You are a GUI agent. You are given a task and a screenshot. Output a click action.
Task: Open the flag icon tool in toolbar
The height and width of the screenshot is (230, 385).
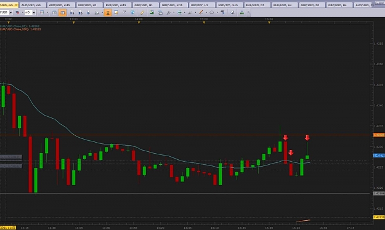pyautogui.click(x=17, y=12)
